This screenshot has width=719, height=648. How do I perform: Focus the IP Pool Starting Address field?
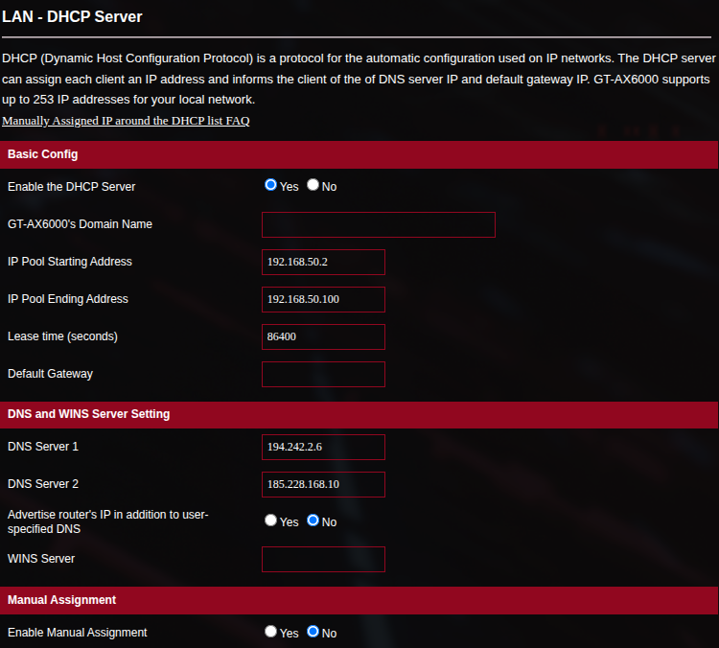[323, 262]
